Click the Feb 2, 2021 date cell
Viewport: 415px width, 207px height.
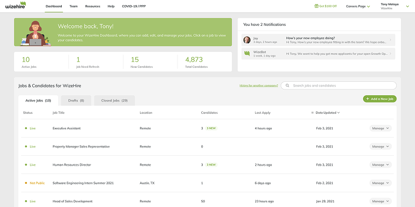point(325,183)
